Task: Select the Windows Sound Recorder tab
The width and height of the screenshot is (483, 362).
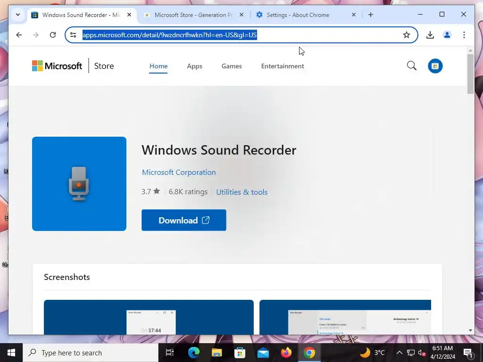Action: 81,15
